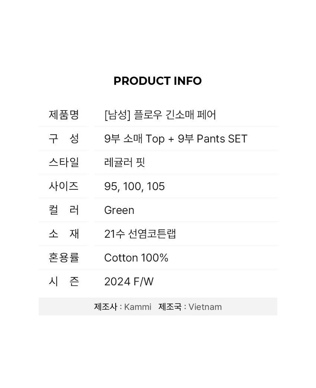316x388 pixels.
Task: Click the 레귤러 핏 style value
Action: [x=125, y=162]
